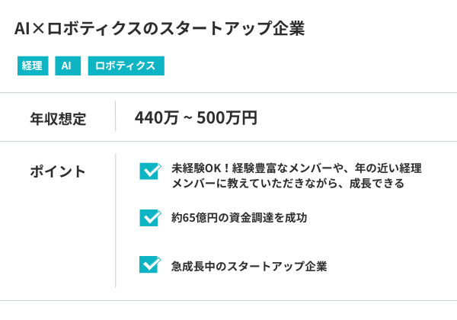Click the 年収想定 label
Image resolution: width=457 pixels, height=320 pixels.
(58, 118)
